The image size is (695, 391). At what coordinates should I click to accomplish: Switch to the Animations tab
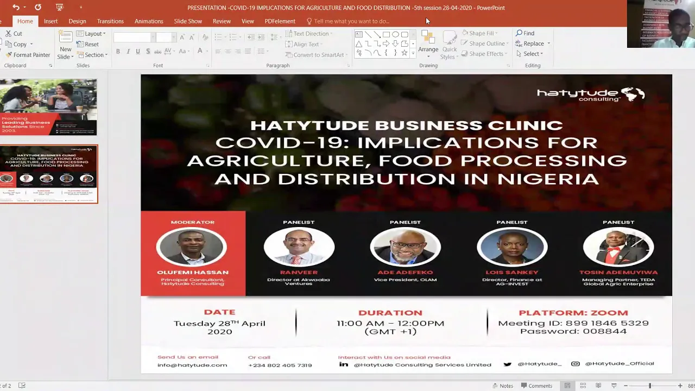tap(149, 21)
